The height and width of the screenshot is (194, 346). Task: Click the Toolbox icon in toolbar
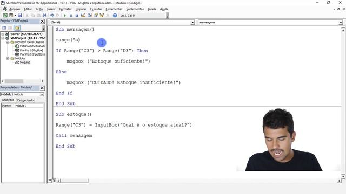pyautogui.click(x=108, y=16)
